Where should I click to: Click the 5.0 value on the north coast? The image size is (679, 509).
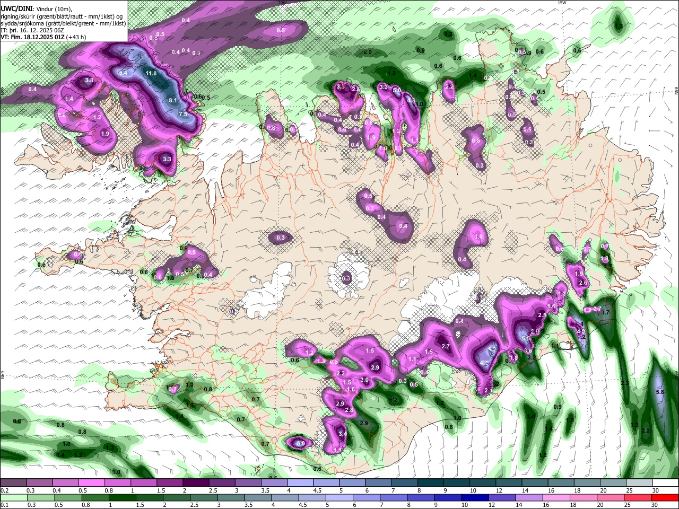(x=397, y=90)
